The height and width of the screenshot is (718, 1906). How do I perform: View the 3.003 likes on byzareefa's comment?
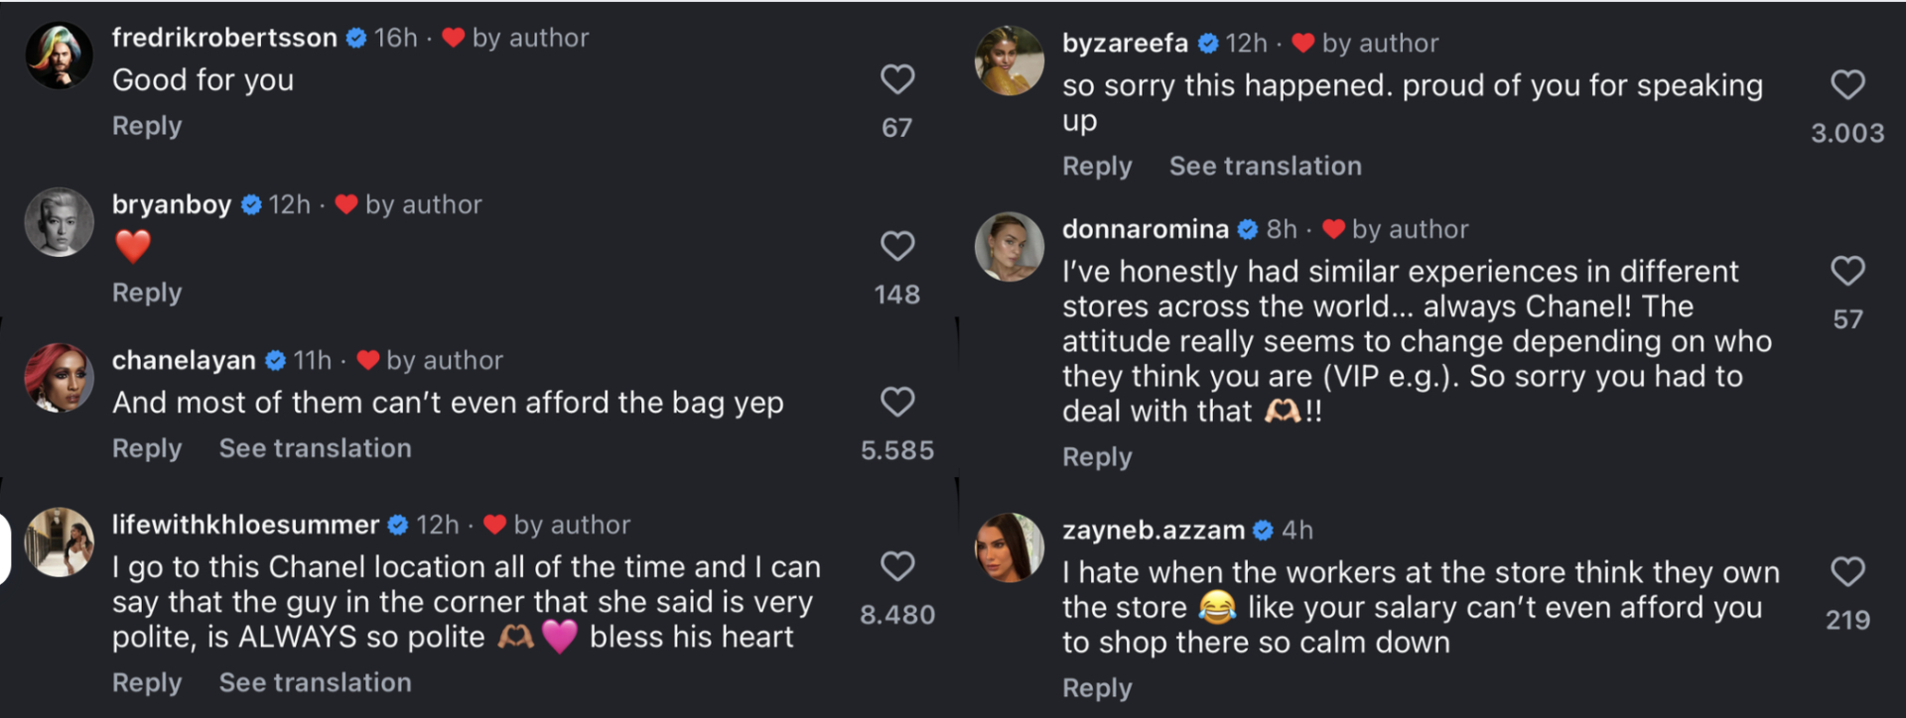(1846, 133)
